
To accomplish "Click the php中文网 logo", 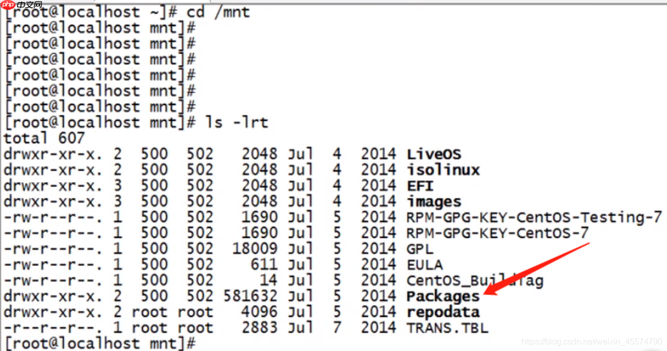I will tap(22, 6).
